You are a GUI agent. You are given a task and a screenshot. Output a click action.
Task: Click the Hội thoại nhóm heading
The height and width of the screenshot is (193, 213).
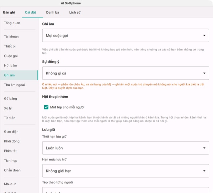click(55, 97)
